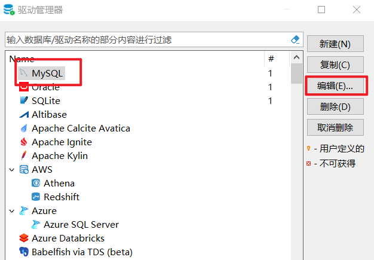
Task: Select the MySQL driver entry
Action: (47, 74)
